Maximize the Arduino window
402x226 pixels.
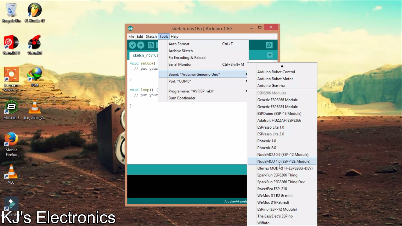coord(260,28)
